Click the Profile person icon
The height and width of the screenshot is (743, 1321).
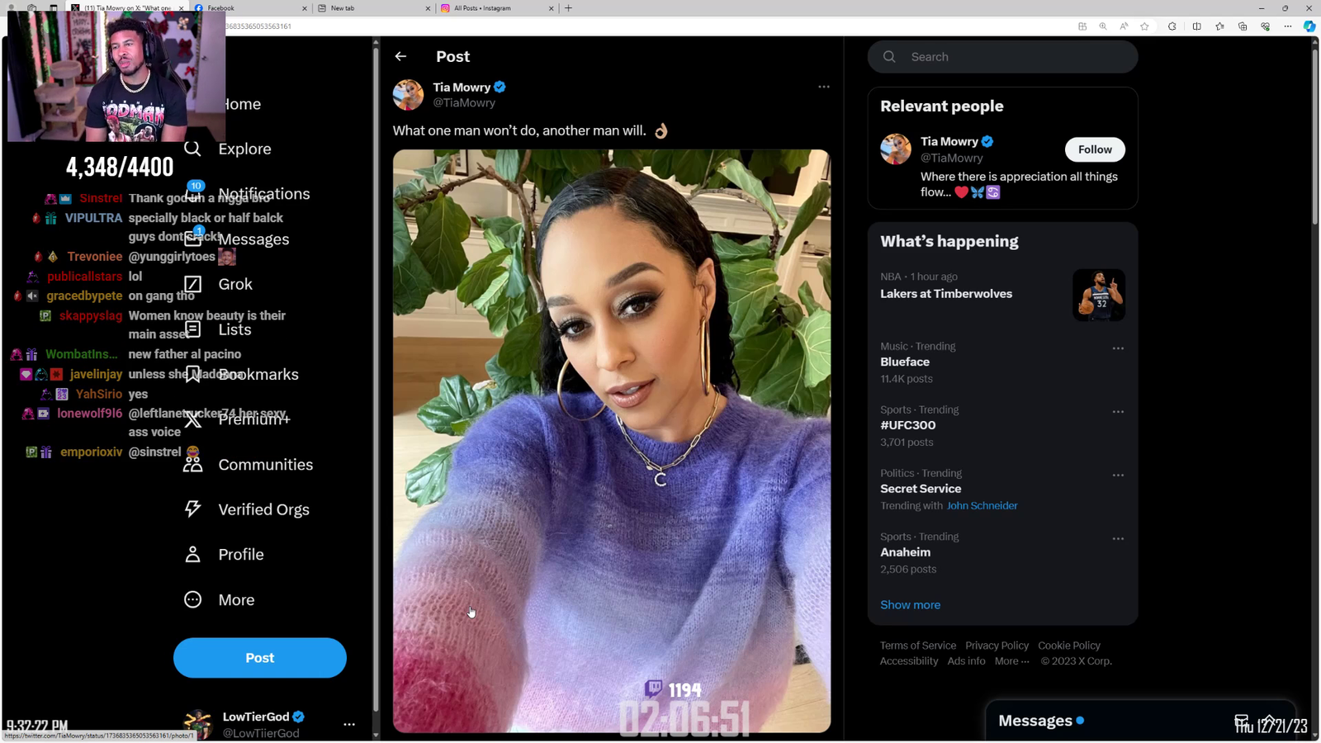(192, 555)
